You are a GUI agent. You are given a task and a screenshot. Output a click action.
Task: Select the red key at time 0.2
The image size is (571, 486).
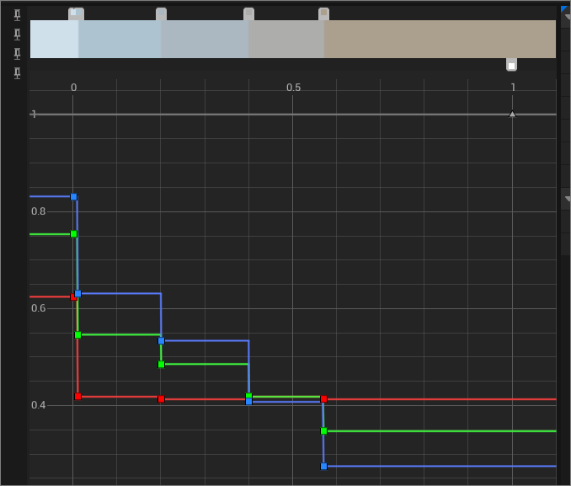(x=162, y=399)
